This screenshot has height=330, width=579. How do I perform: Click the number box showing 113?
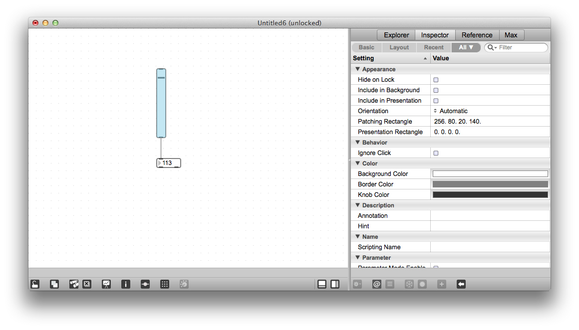169,163
